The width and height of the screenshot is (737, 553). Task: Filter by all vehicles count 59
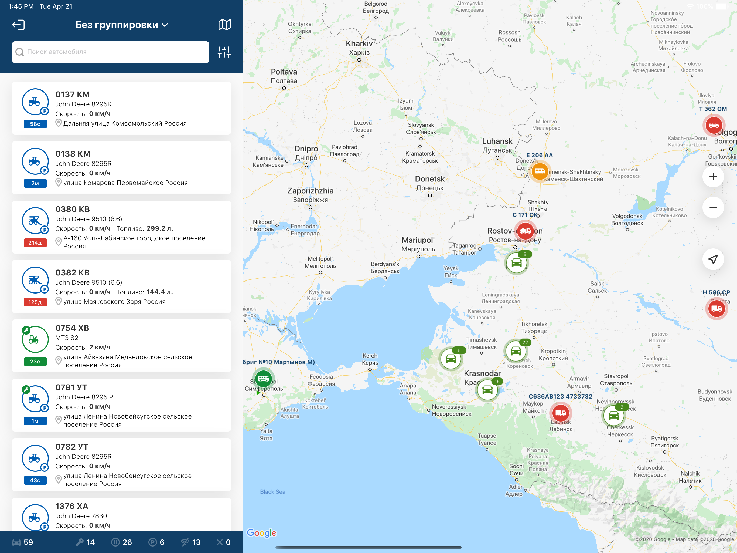(x=23, y=542)
